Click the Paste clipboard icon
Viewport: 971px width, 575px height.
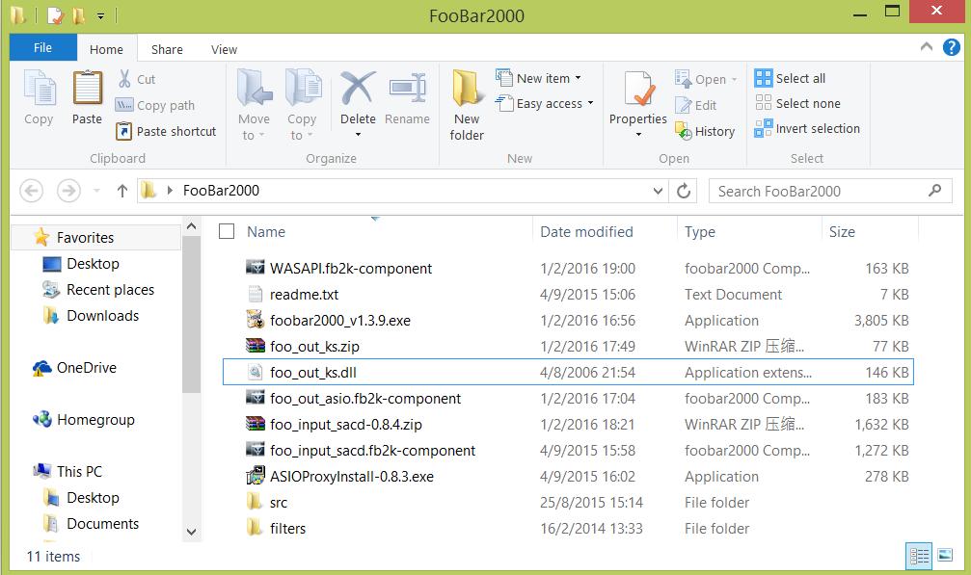pos(88,88)
